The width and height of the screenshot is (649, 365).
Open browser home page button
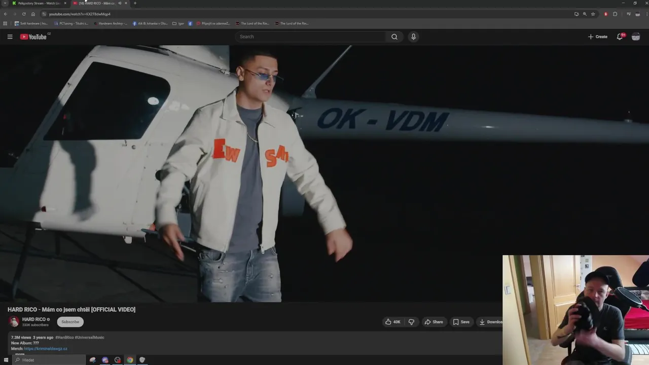click(33, 14)
